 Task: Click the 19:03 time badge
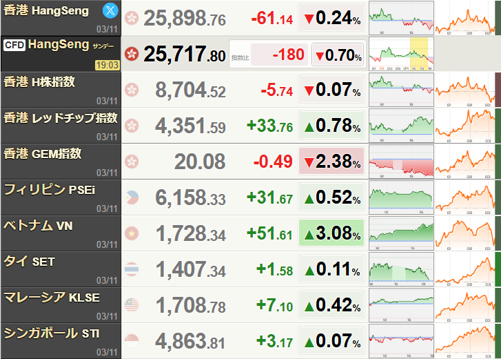coord(108,66)
